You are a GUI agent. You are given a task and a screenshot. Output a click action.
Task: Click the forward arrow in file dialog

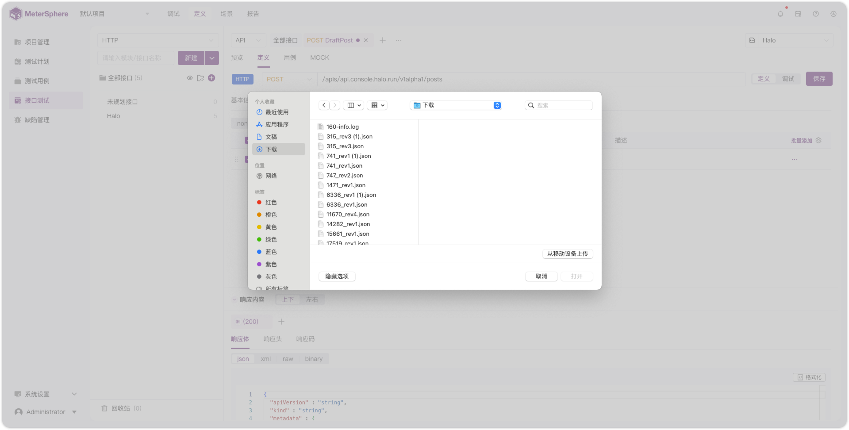(x=335, y=105)
